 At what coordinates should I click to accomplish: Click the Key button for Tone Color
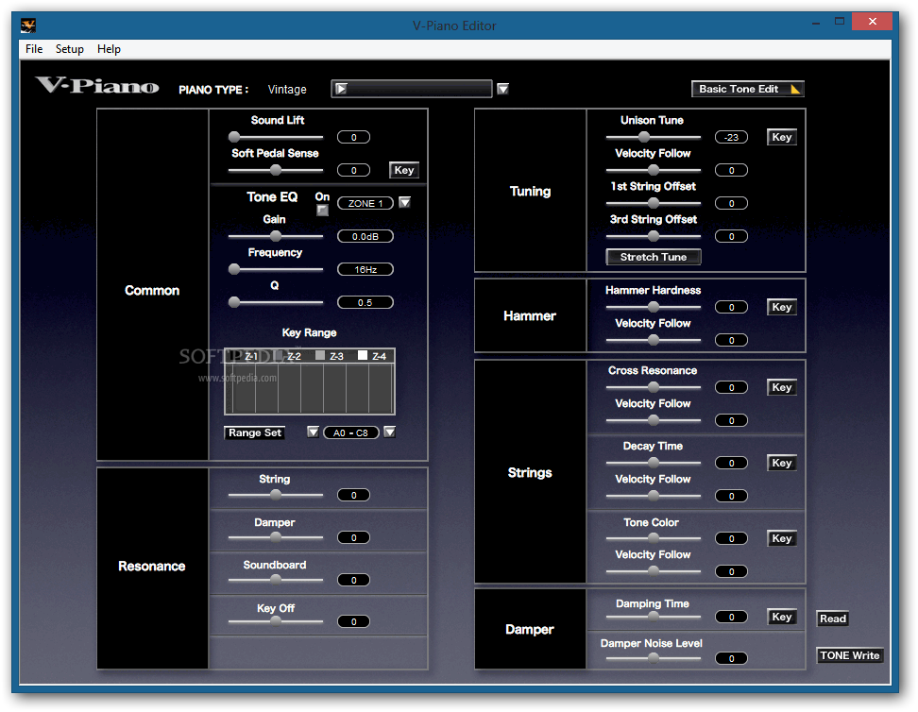click(782, 538)
